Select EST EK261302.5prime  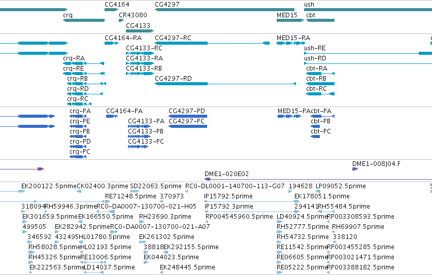pos(167,237)
